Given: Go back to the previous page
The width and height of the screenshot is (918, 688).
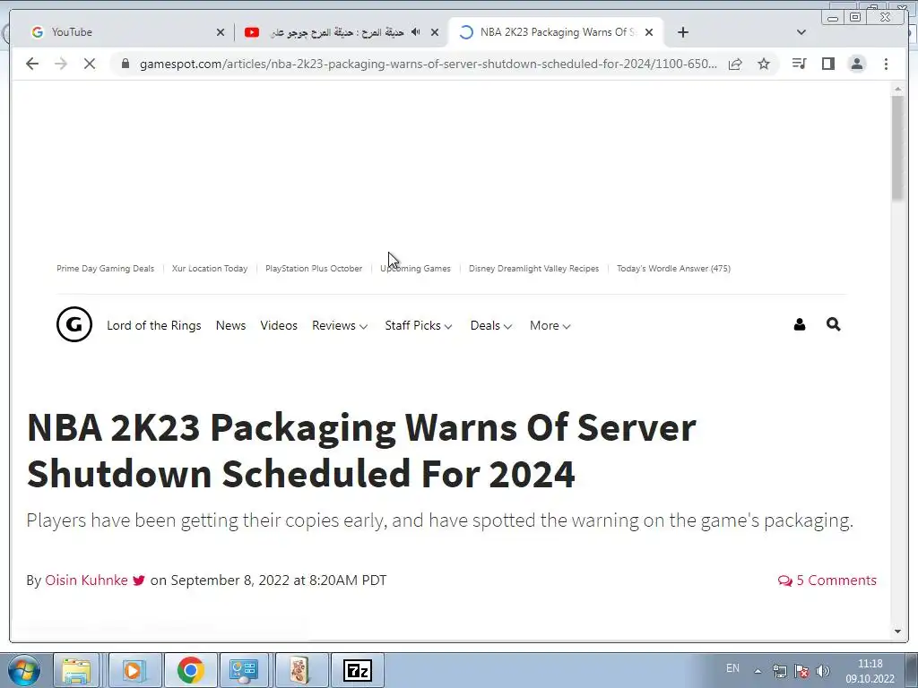Looking at the screenshot, I should click(x=32, y=64).
